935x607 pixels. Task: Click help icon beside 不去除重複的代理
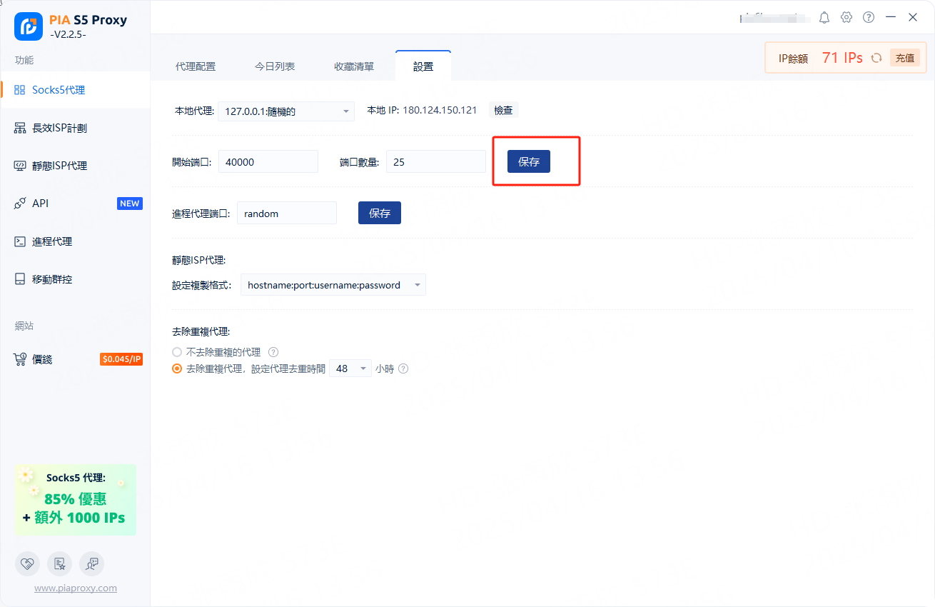pyautogui.click(x=273, y=352)
